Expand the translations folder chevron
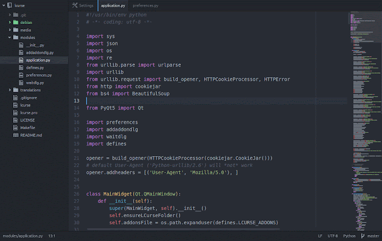Image resolution: width=382 pixels, height=241 pixels. [10, 90]
